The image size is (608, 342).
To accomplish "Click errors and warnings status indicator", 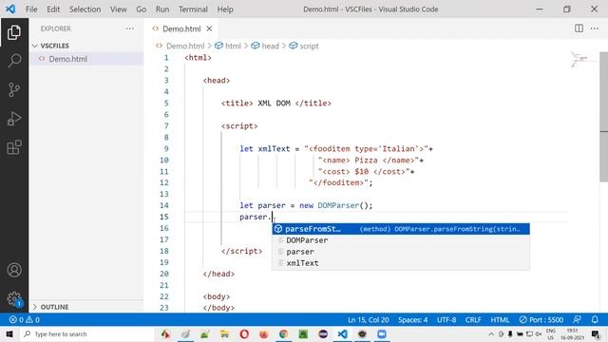I will coord(25,319).
